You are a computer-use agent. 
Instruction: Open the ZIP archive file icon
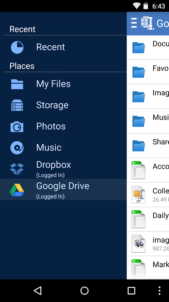(139, 195)
